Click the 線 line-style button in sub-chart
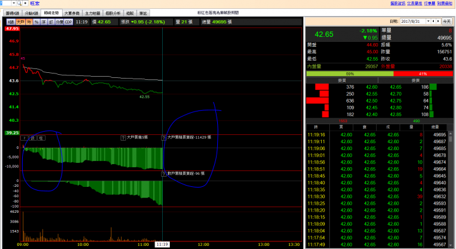This screenshot has height=249, width=456. pos(33,138)
